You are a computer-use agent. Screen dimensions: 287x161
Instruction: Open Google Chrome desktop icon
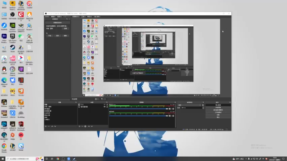click(x=4, y=148)
